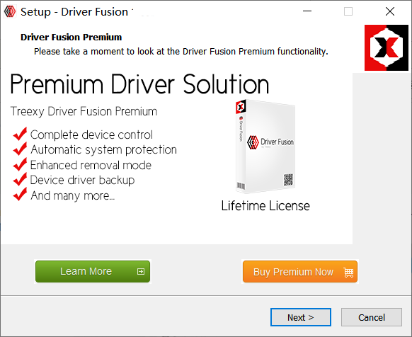
Task: Click the Premium Driver Solution headline
Action: (x=139, y=84)
